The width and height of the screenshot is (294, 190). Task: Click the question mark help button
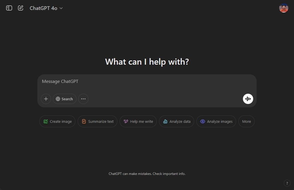pyautogui.click(x=287, y=183)
